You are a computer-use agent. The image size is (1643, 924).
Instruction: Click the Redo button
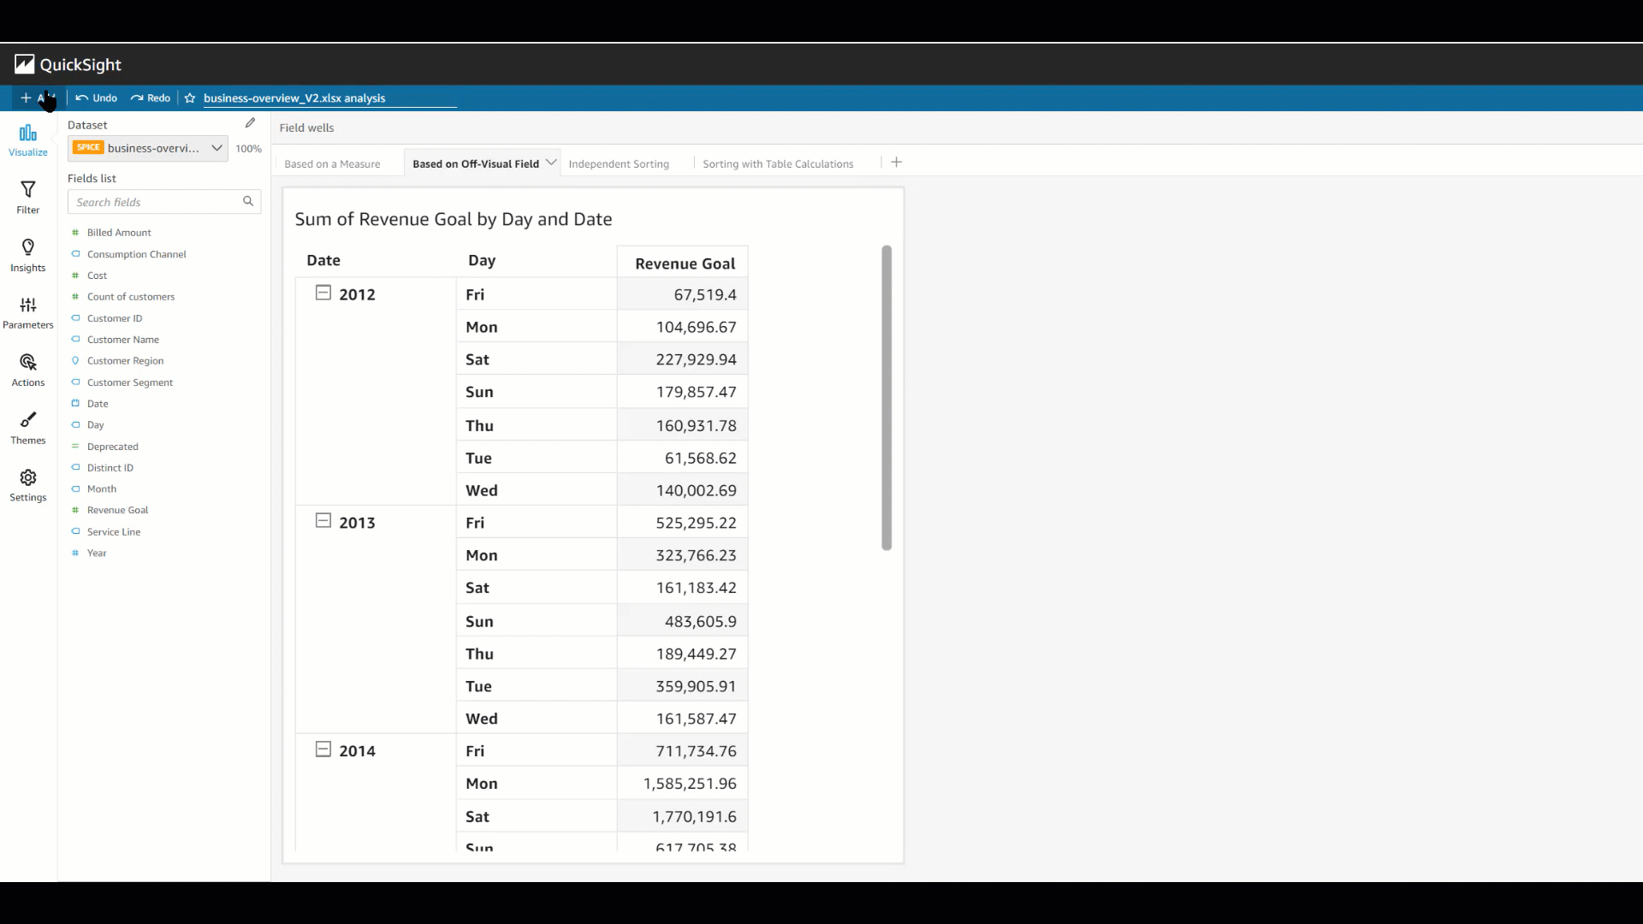(151, 98)
